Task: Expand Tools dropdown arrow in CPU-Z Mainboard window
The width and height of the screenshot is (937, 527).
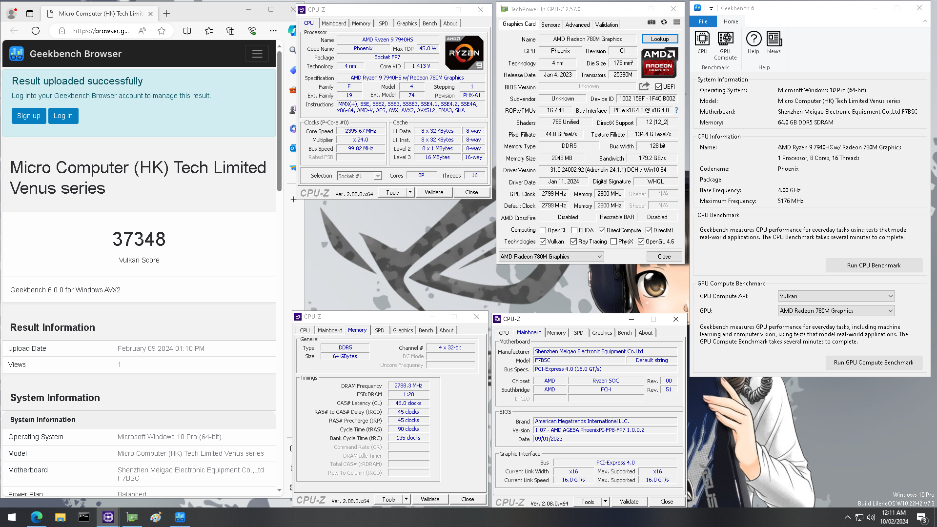Action: [x=605, y=502]
